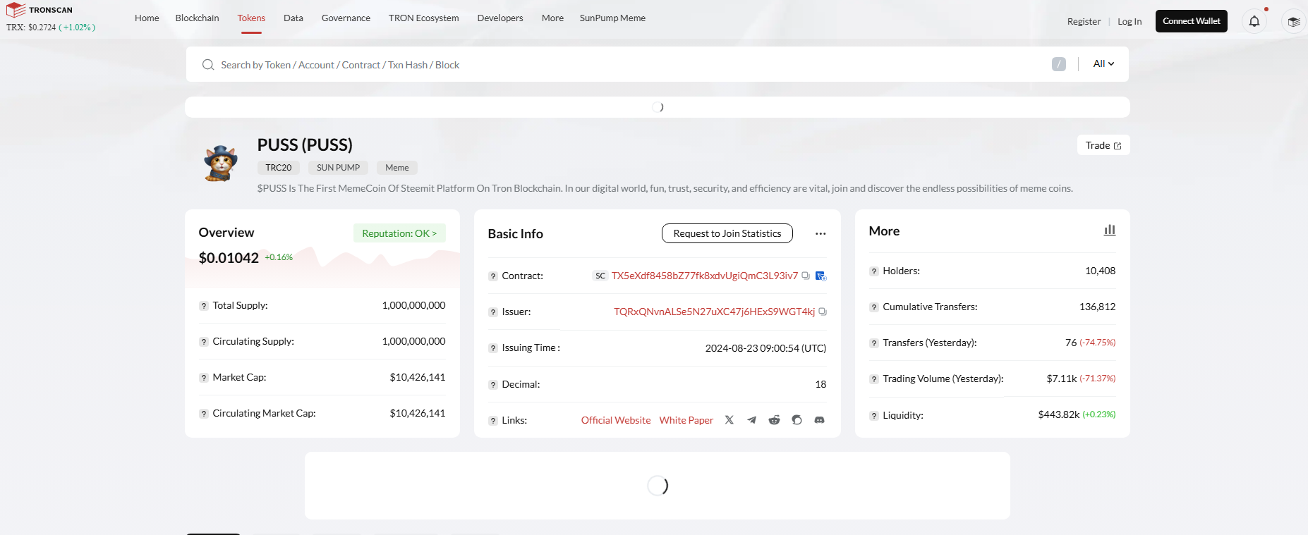The image size is (1308, 535).
Task: Click the help icon next to Market Cap
Action: 204,378
